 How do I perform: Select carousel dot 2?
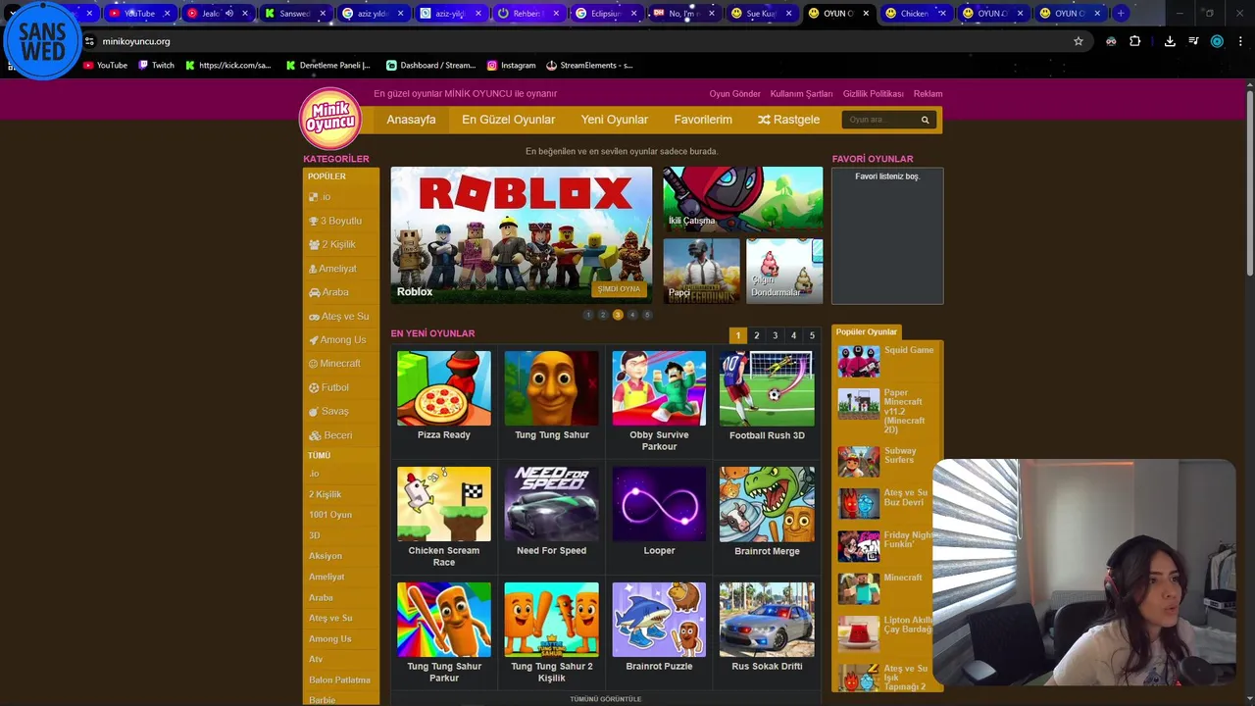point(603,315)
